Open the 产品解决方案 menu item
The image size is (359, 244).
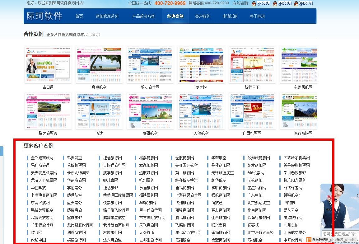[143, 16]
